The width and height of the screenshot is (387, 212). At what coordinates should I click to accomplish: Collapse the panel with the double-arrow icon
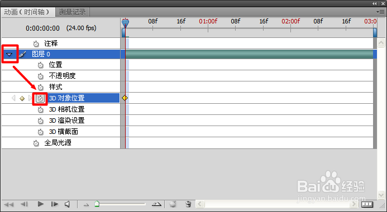click(375, 3)
